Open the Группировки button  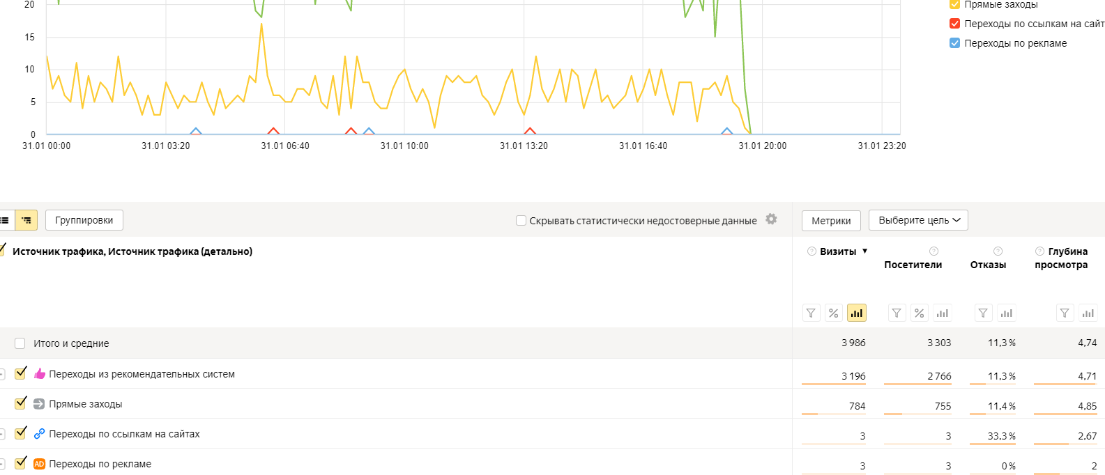(84, 220)
